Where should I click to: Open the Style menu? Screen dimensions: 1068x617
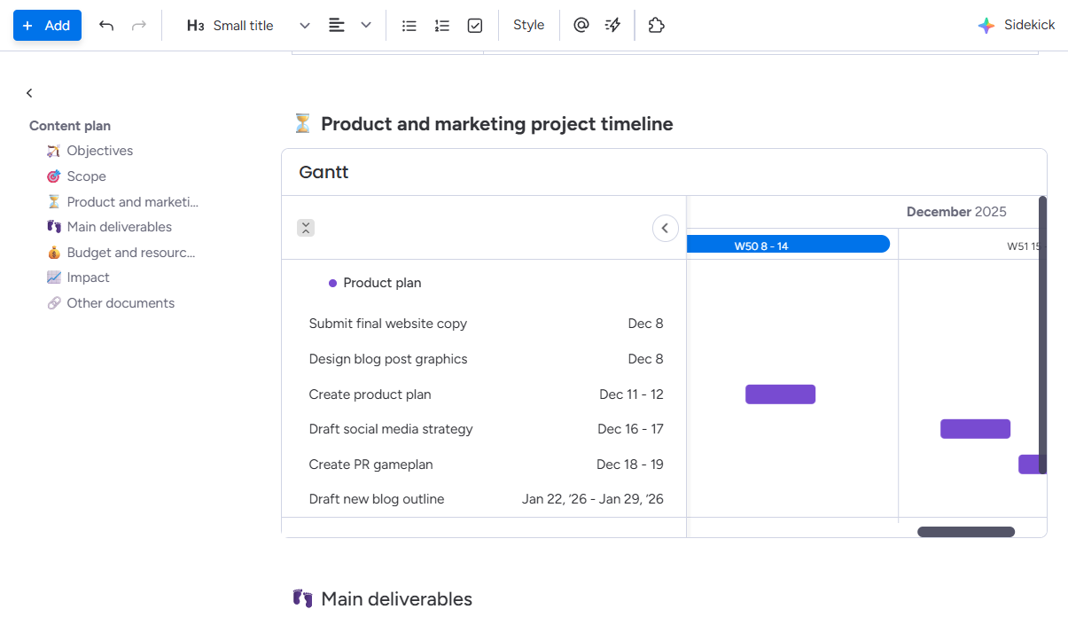tap(528, 25)
